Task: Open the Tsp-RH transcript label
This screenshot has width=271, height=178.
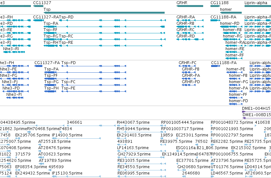Action: click(51, 43)
